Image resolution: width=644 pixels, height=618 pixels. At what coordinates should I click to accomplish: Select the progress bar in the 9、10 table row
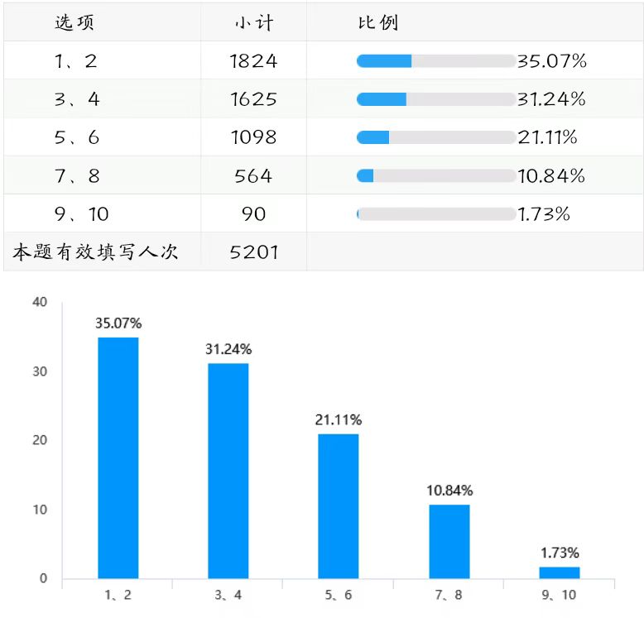435,213
